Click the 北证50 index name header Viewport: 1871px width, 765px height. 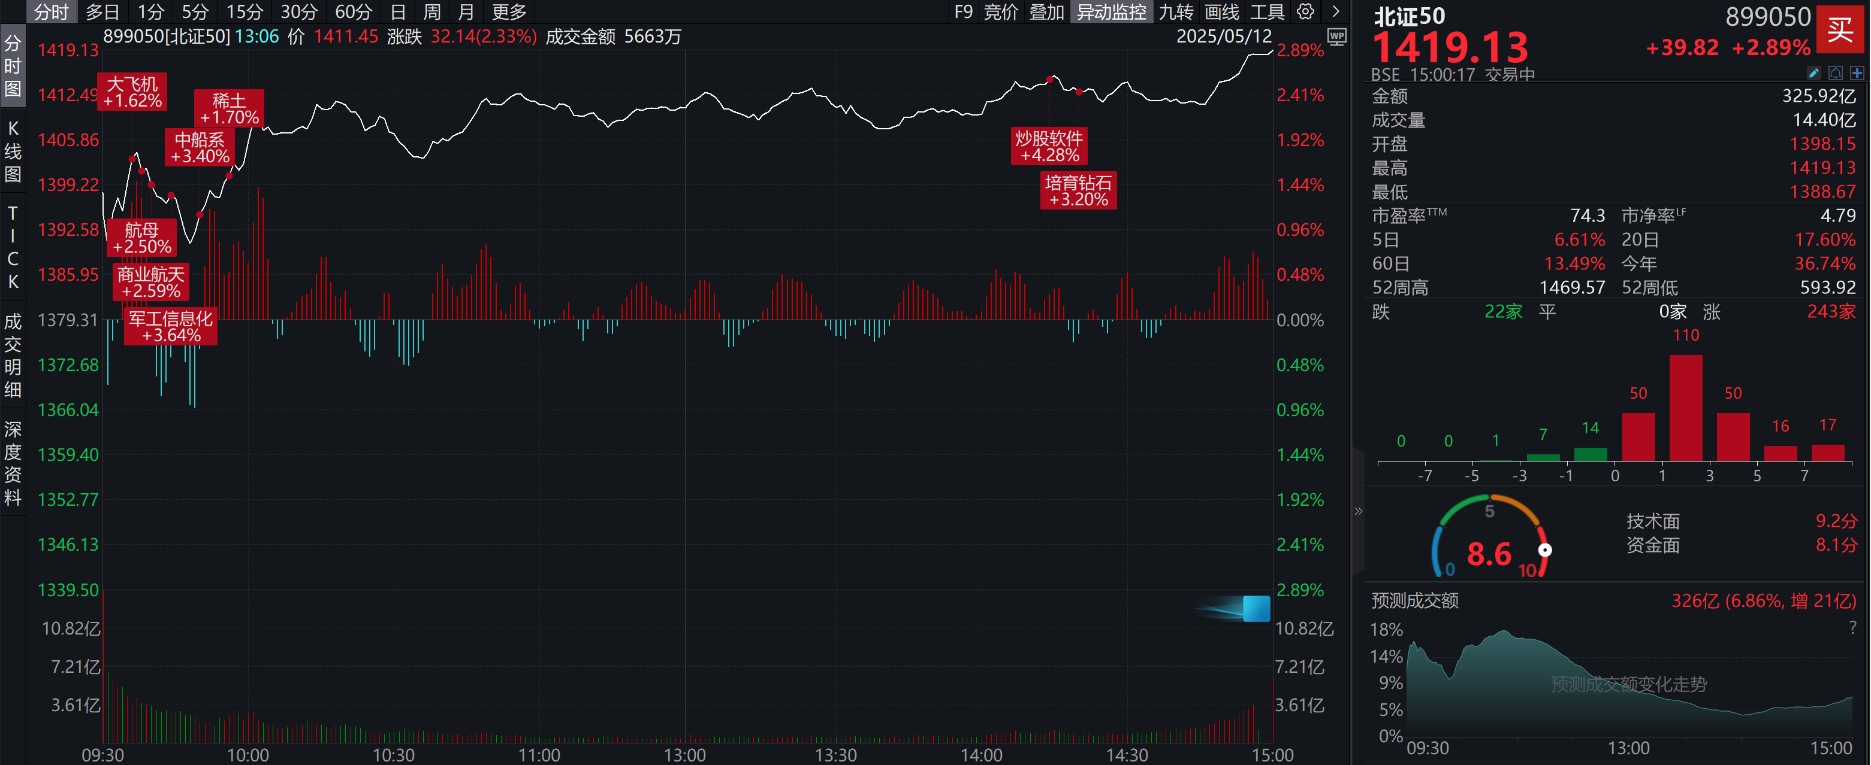point(1409,16)
